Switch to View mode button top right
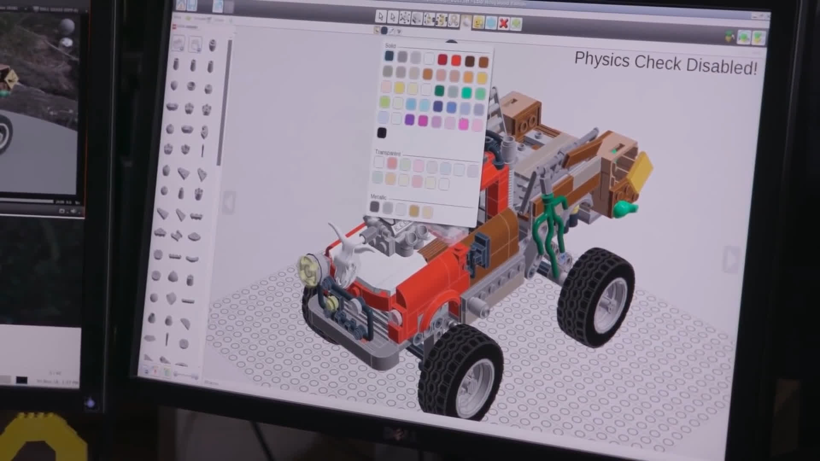Image resolution: width=820 pixels, height=461 pixels. pos(744,37)
